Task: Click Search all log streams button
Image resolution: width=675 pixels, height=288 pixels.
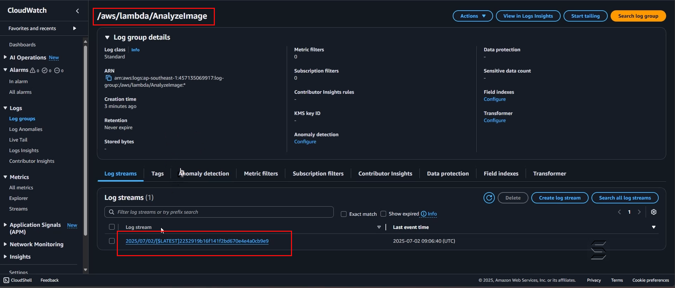Action: click(x=625, y=198)
